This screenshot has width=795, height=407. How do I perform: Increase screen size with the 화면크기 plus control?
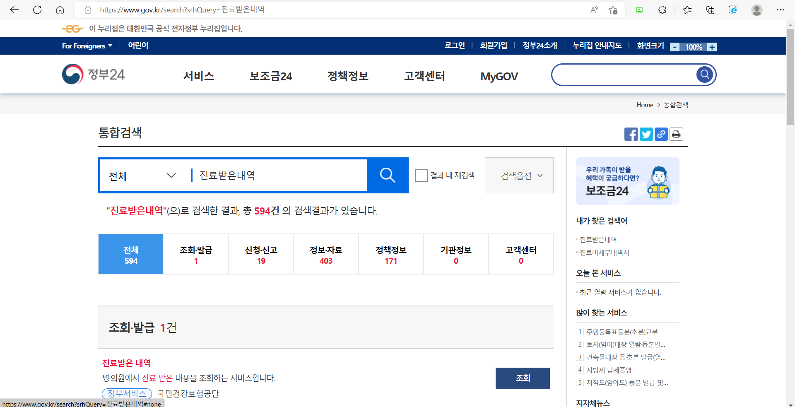pyautogui.click(x=711, y=47)
